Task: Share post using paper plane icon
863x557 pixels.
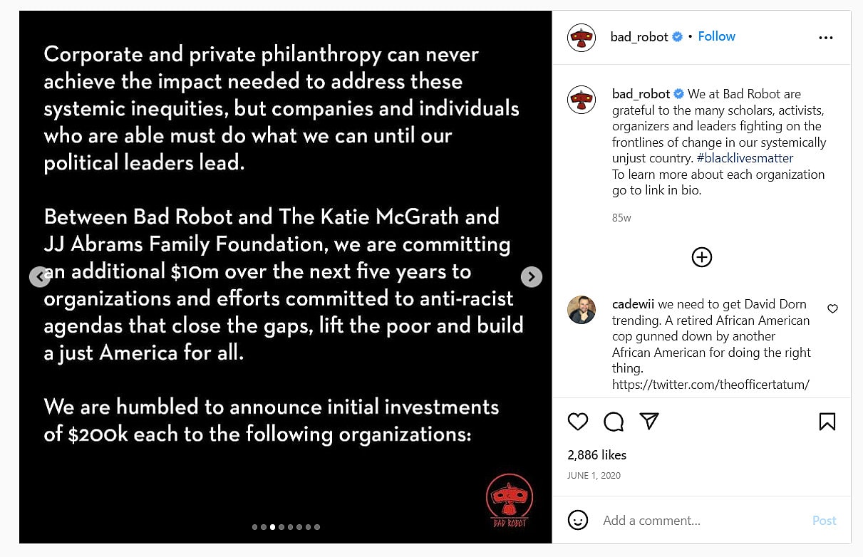Action: 649,422
